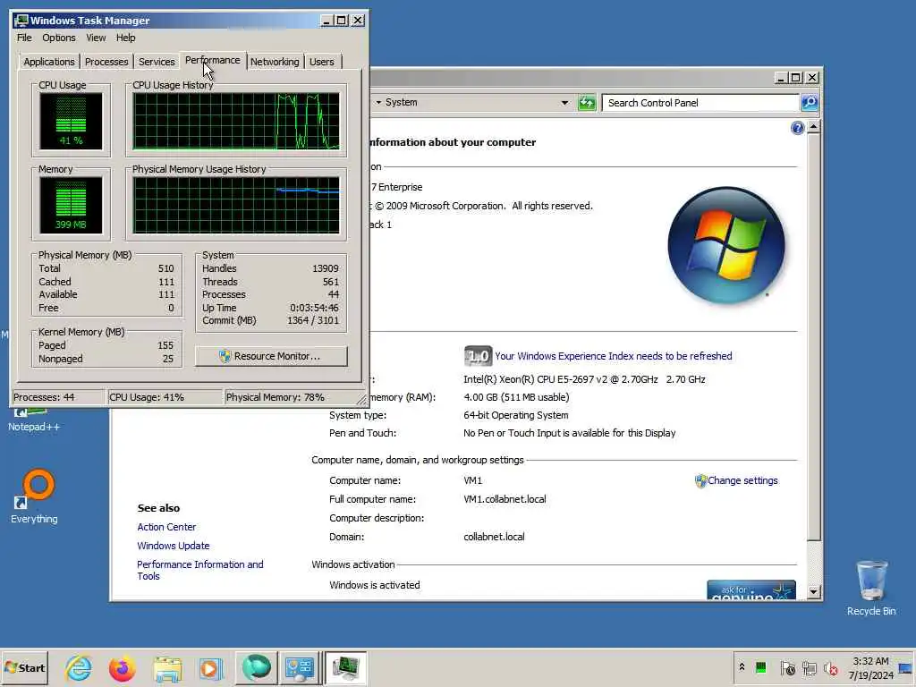Open Internet Explorer from the taskbar
This screenshot has width=916, height=687.
point(79,667)
